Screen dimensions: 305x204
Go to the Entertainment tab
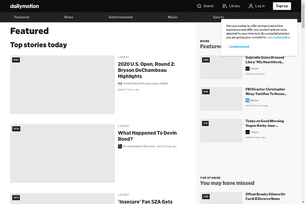121,17
